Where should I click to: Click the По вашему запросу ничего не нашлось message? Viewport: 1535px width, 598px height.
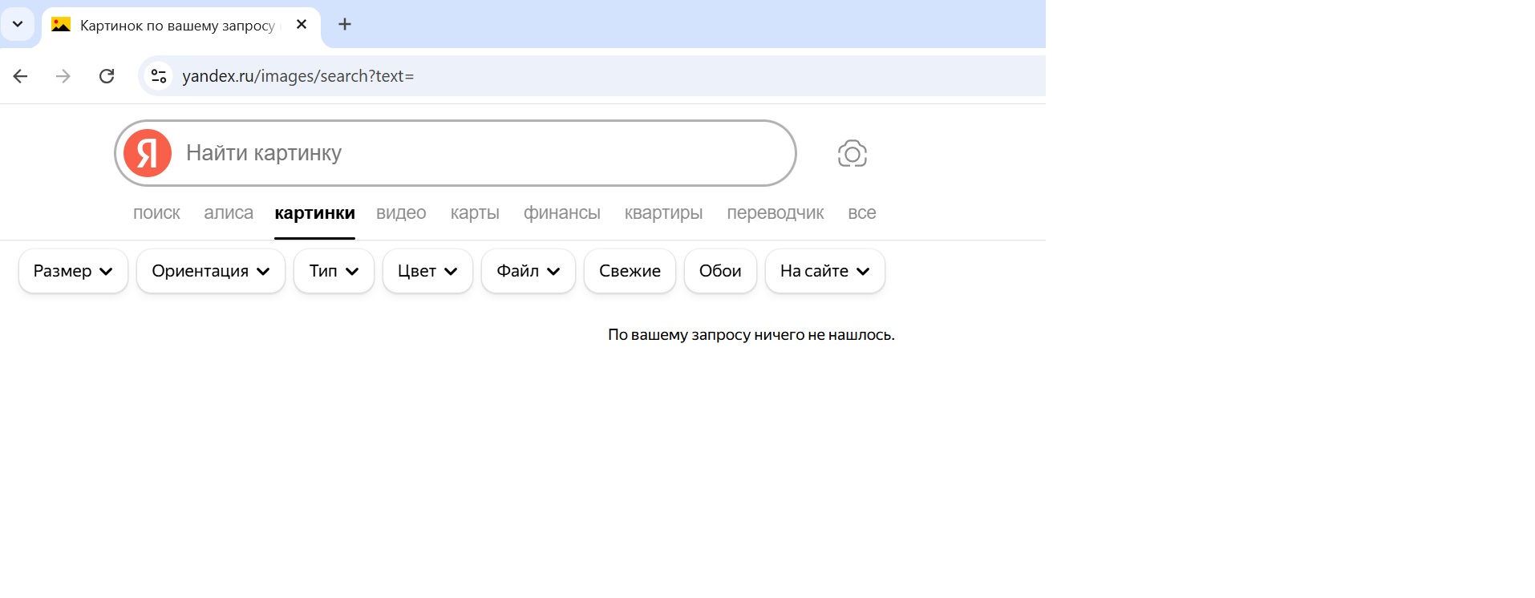751,335
